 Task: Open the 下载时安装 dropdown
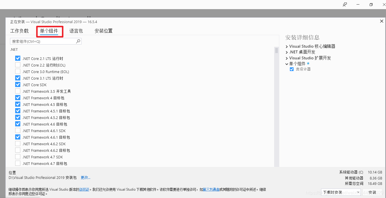[x=341, y=192]
